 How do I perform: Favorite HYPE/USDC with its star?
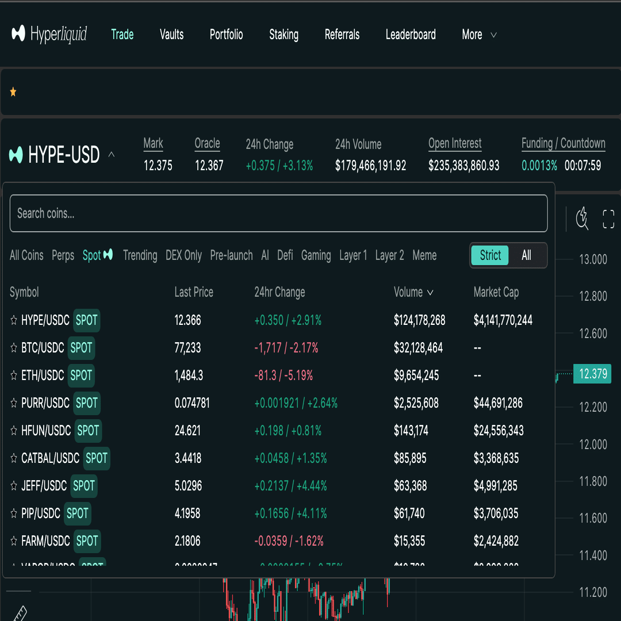pyautogui.click(x=13, y=320)
